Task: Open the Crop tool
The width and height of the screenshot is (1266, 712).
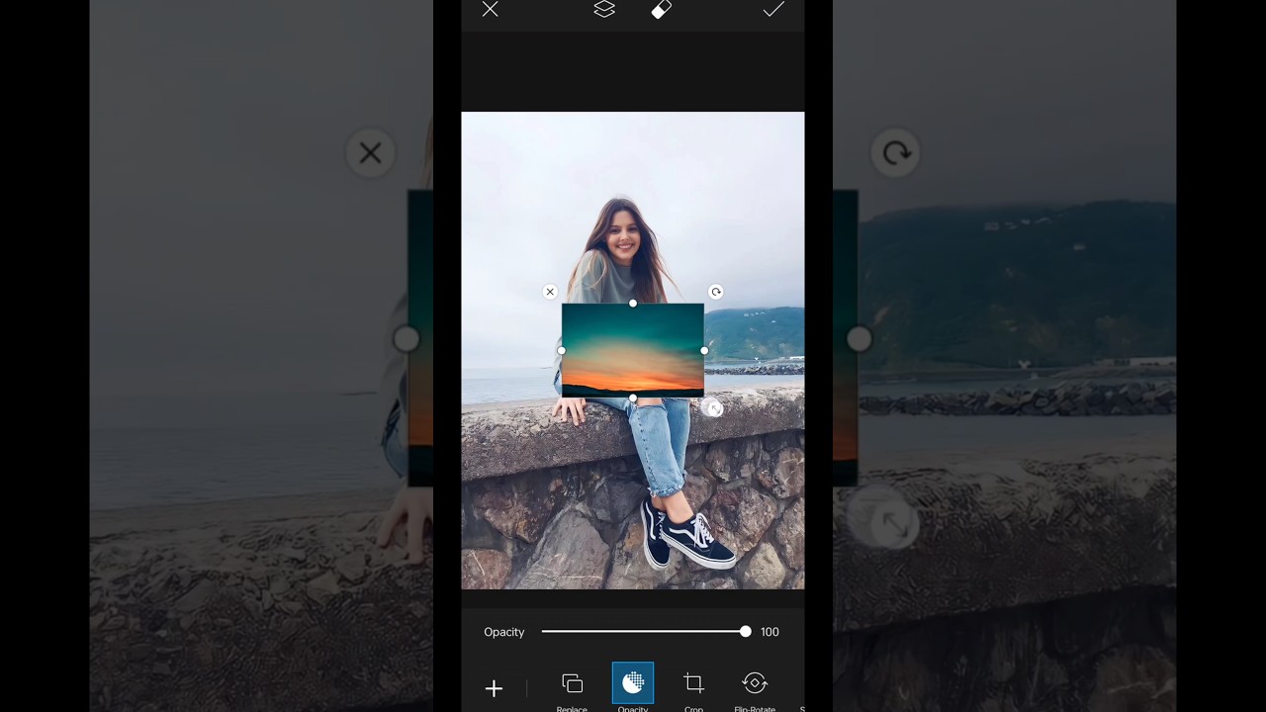Action: coord(693,689)
